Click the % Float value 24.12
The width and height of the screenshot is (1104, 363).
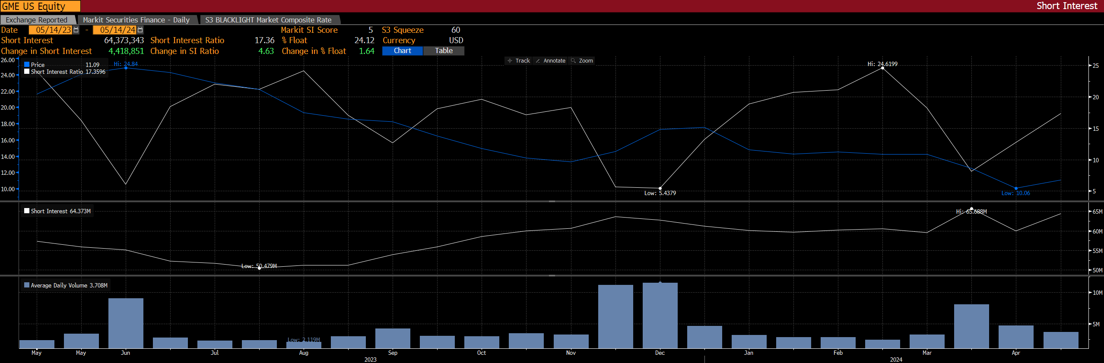coord(364,40)
